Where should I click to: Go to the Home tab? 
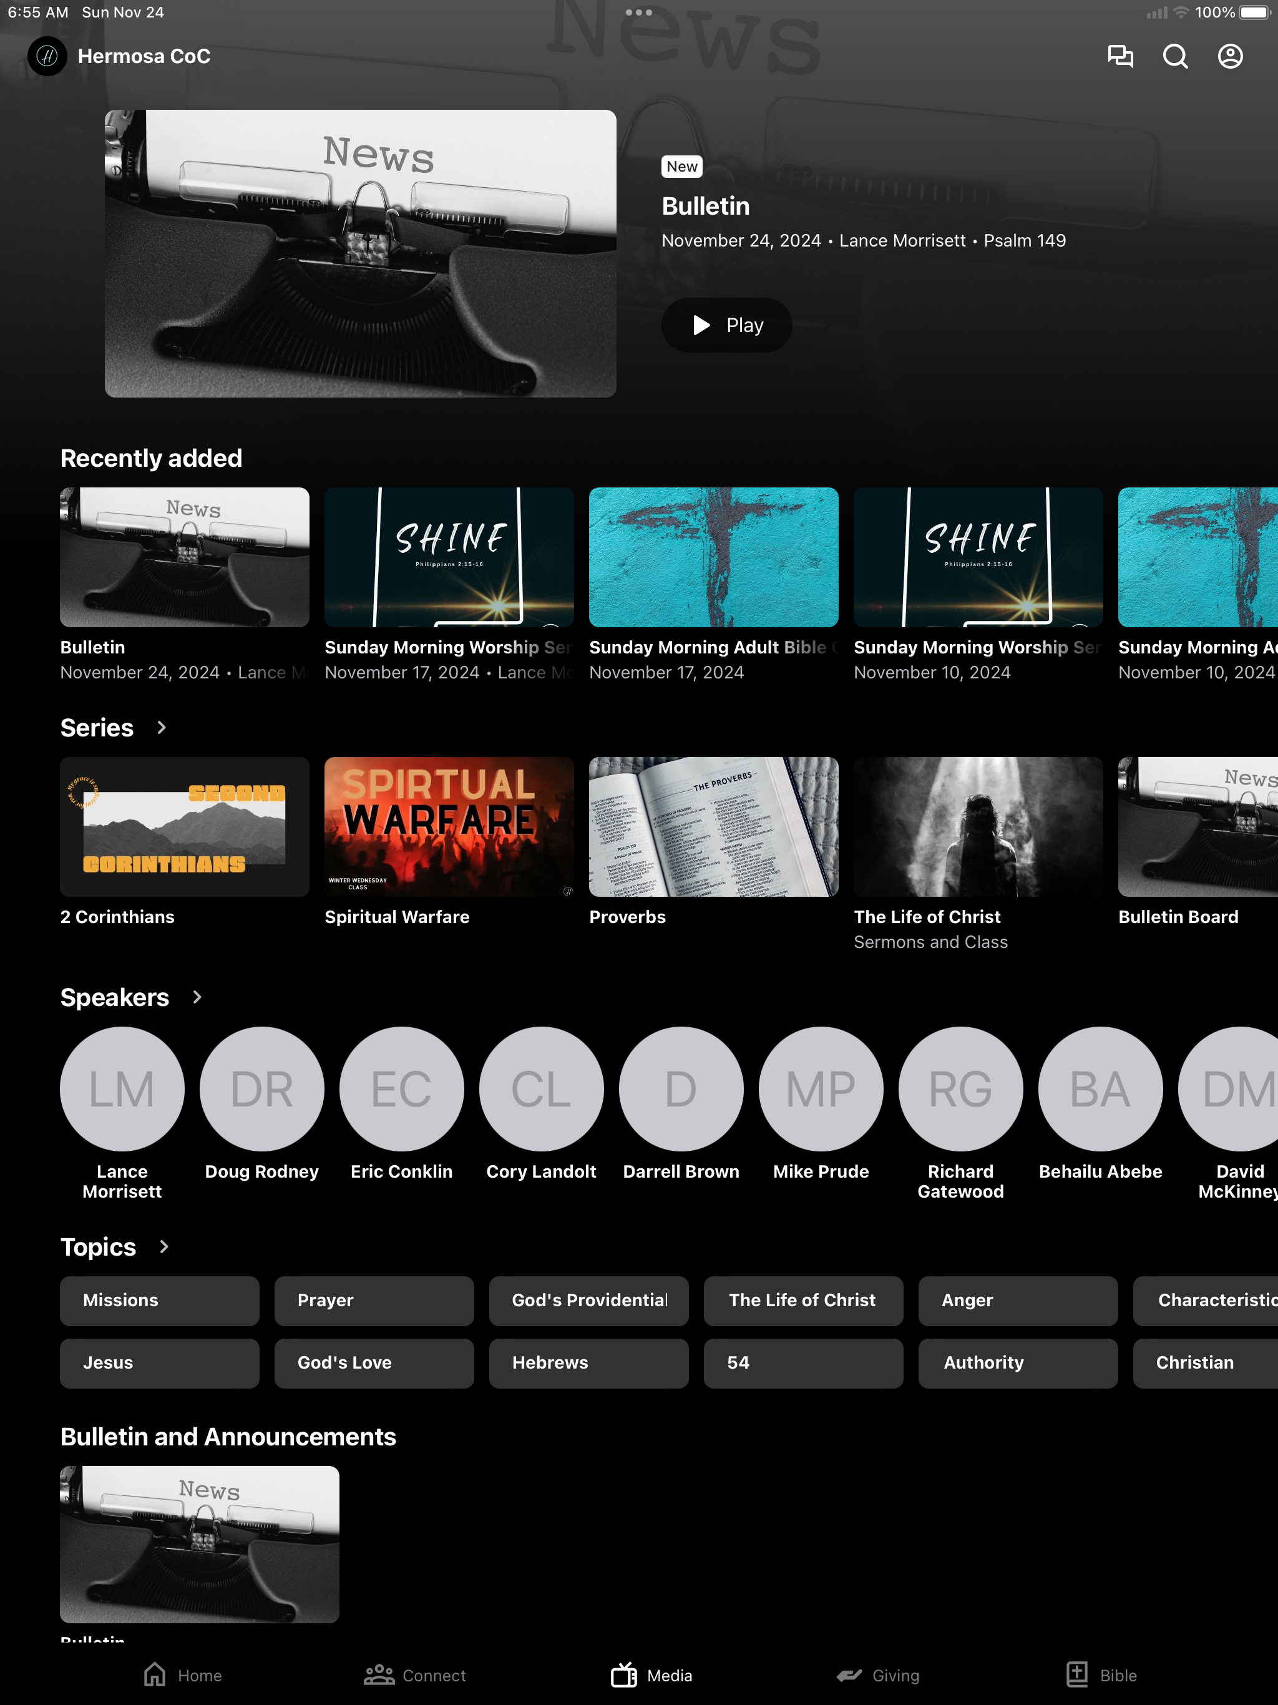tap(183, 1675)
